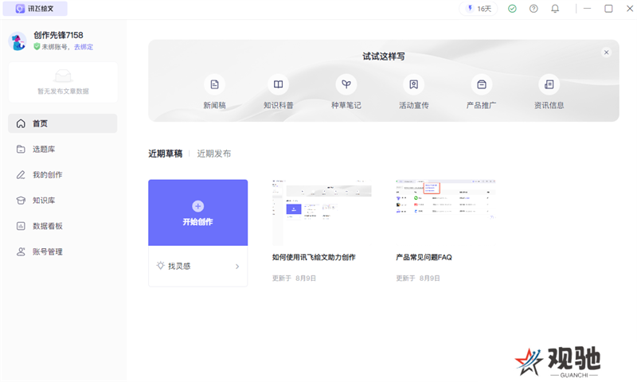
Task: Click 更新于 8月9日 under 如何使用讯飞绘文助力创作
Action: (x=294, y=278)
